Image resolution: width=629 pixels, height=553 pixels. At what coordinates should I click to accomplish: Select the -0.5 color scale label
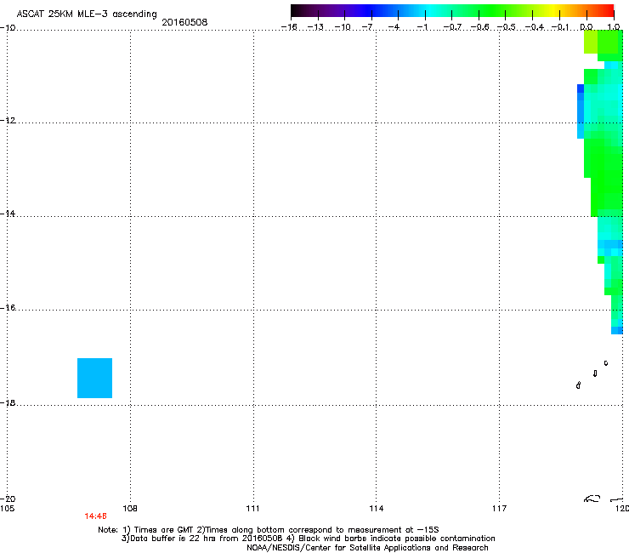tap(507, 27)
